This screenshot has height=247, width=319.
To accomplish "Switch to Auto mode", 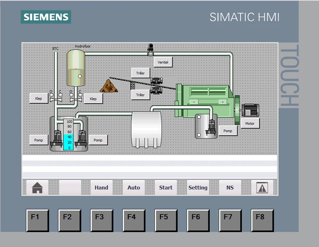I will [134, 188].
